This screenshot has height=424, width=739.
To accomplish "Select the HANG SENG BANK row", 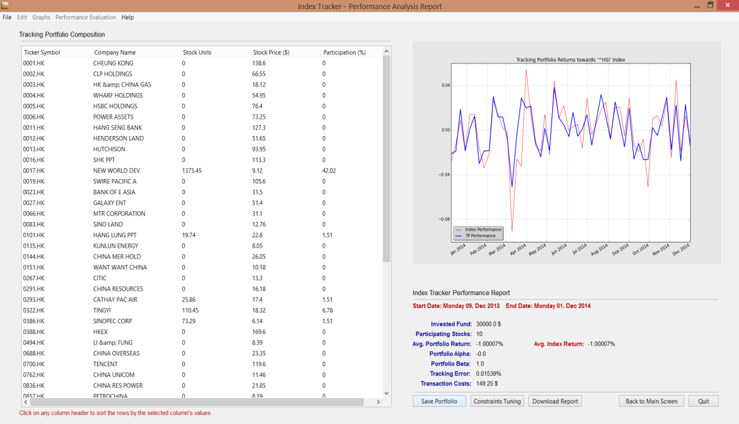I will (202, 128).
